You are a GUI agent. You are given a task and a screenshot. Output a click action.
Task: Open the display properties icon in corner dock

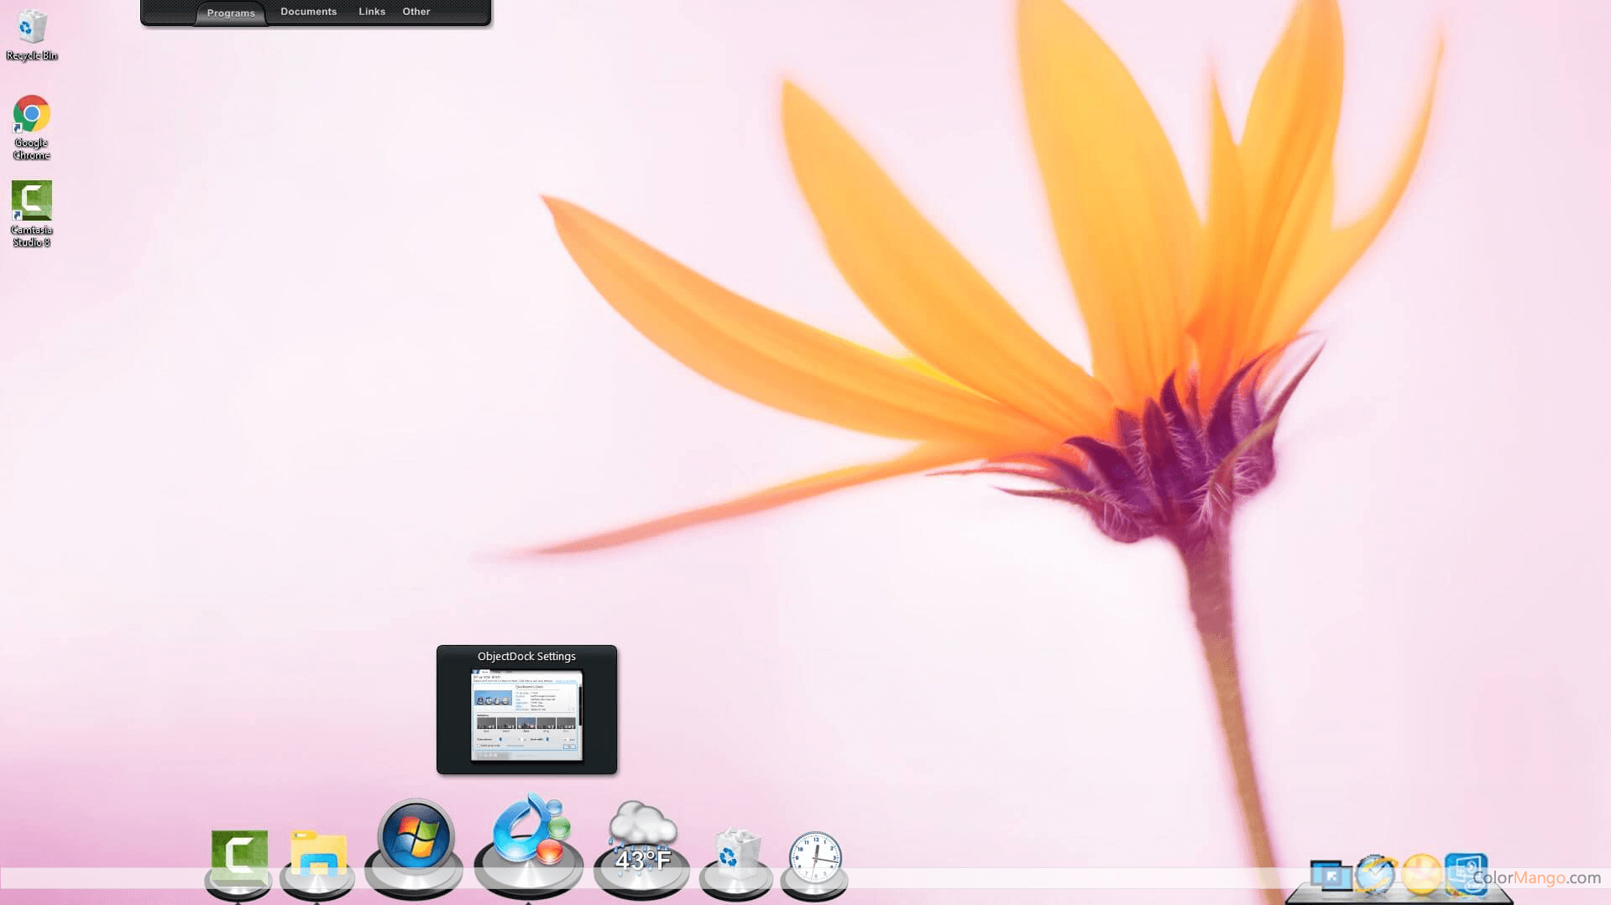pyautogui.click(x=1465, y=872)
